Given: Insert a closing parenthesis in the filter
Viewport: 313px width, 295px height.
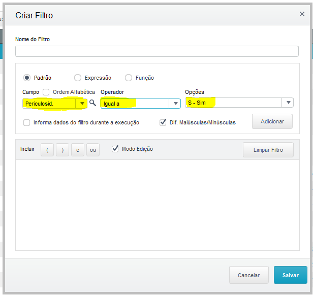Looking at the screenshot, I should (62, 150).
